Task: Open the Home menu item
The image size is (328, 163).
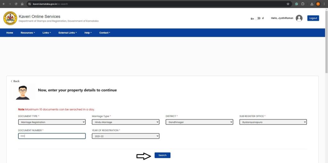Action: click(10, 33)
